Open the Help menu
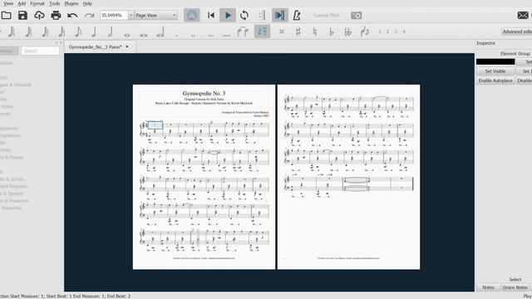This screenshot has height=299, width=532. [87, 3]
